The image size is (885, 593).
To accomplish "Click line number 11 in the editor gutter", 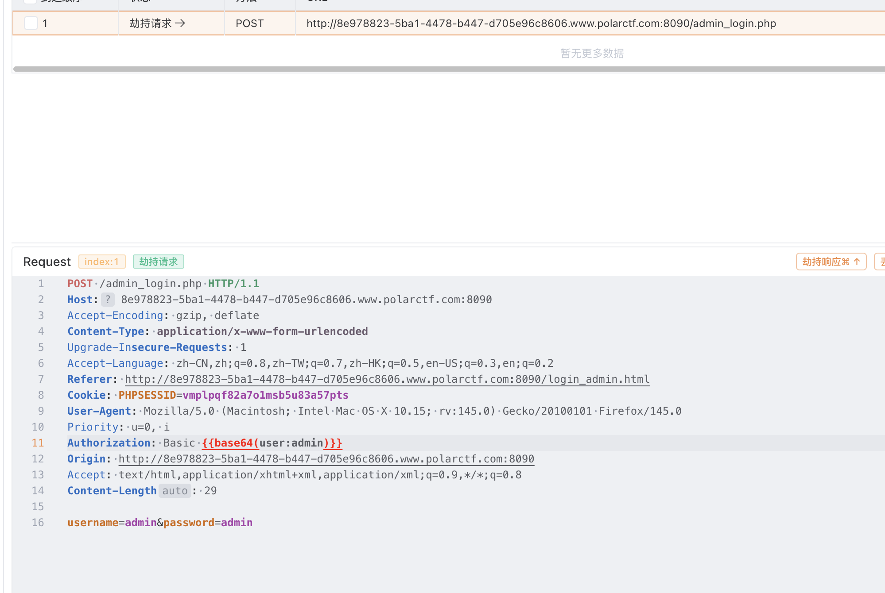I will tap(38, 443).
